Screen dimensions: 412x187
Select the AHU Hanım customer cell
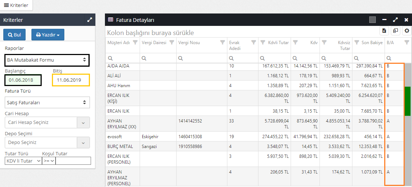pyautogui.click(x=122, y=85)
